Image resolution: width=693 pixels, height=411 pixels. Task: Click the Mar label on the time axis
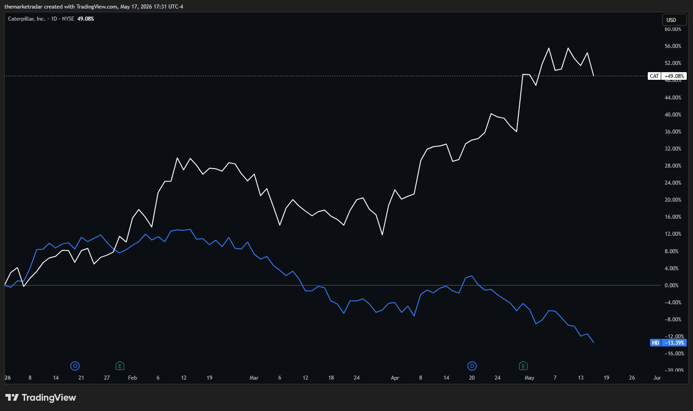pos(254,378)
